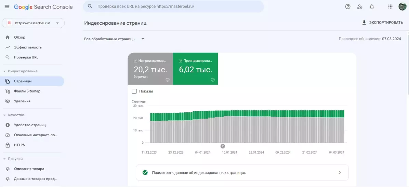This screenshot has width=409, height=187.
Task: Click help icon on the gray not-indexed card
Action: 168,80
